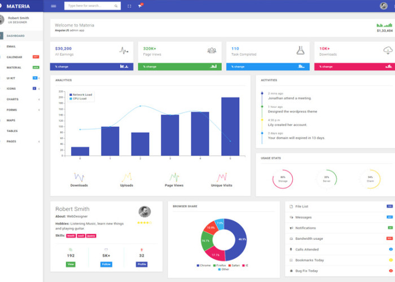395x282 pixels.
Task: Click the css3 skill tag
Action: 81,236
